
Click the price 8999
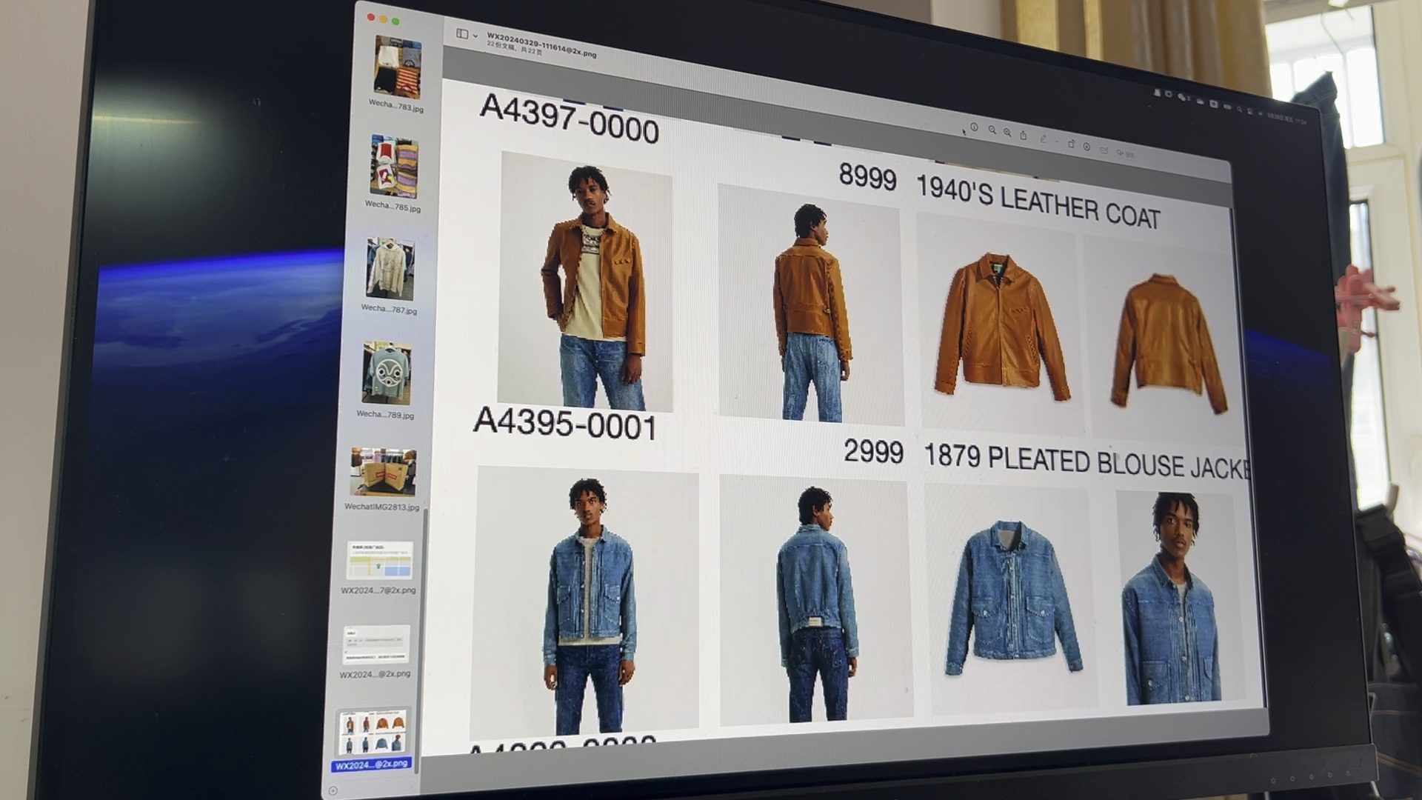(x=867, y=176)
